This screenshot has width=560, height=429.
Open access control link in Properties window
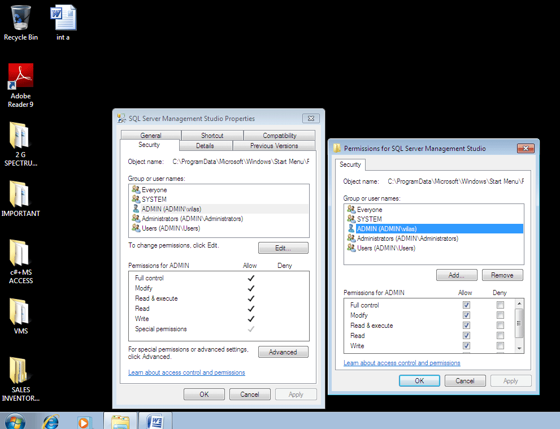tap(186, 372)
